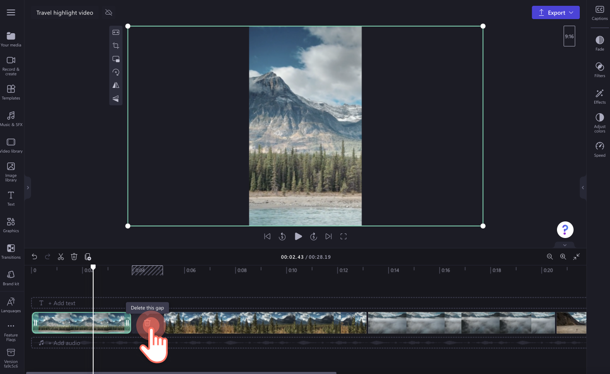The image size is (610, 374).
Task: Skip to the end of video
Action: pos(328,236)
